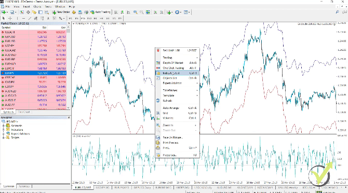Viewport: 348px width, 193px height.
Task: Toggle AutoTrading button
Action: (x=100, y=12)
